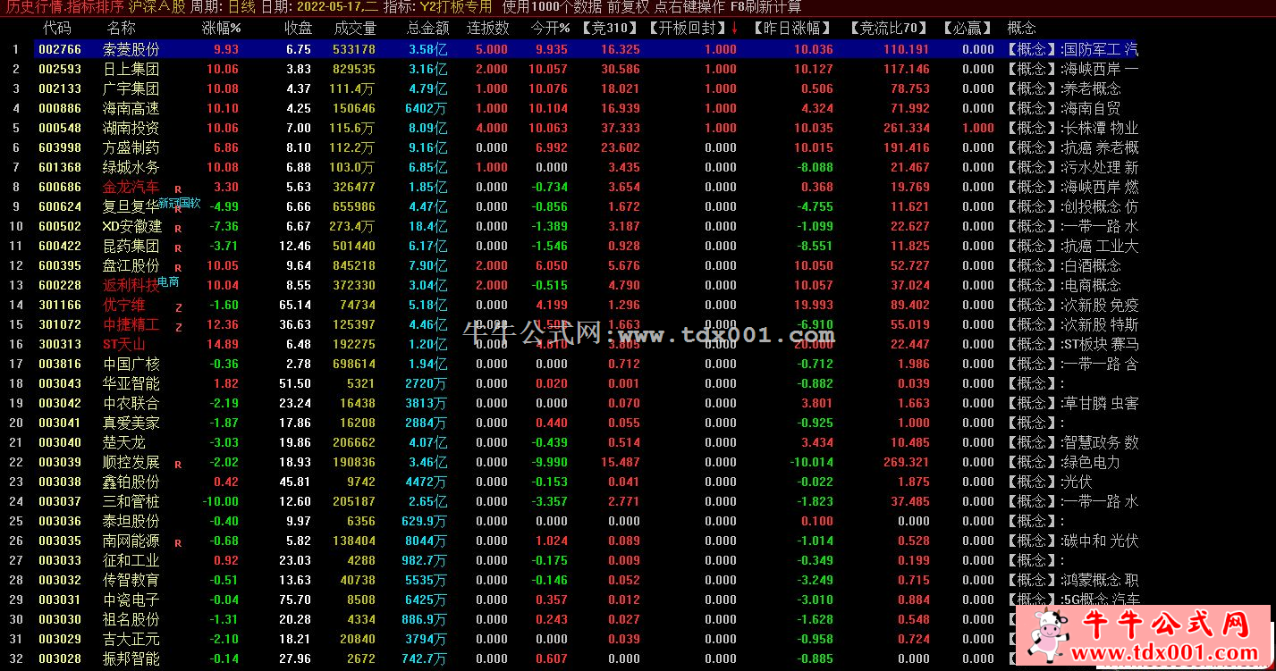Viewport: 1276px width, 671px height.
Task: Sort by the 【竞流比70】 column header
Action: [890, 28]
